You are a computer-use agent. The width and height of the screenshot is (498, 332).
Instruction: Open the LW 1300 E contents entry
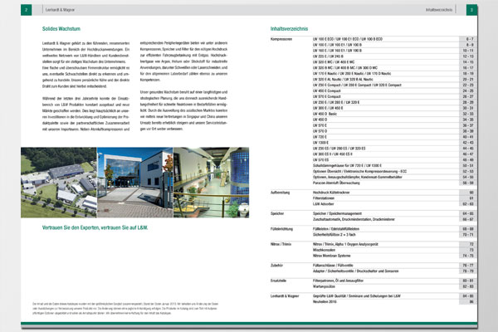[x=324, y=141]
